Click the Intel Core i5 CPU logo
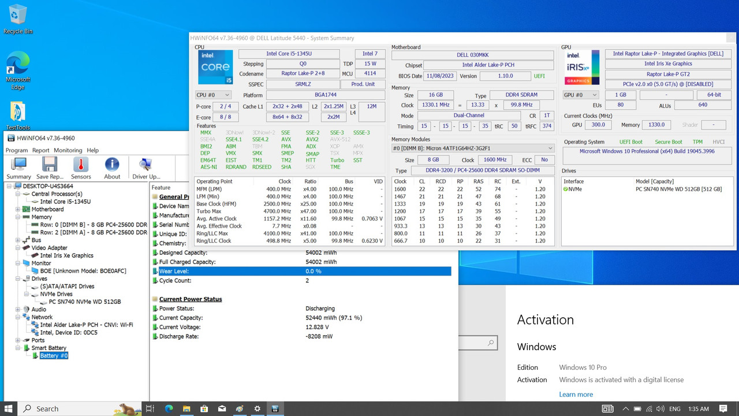This screenshot has width=739, height=416. coord(215,68)
